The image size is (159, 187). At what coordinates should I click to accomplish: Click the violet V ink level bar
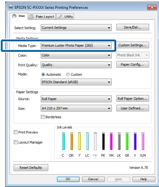point(135,141)
